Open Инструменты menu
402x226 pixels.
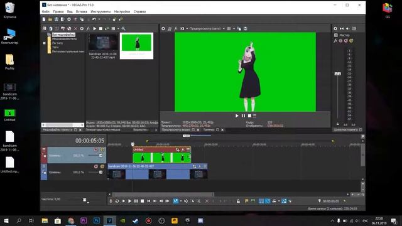[x=100, y=11]
